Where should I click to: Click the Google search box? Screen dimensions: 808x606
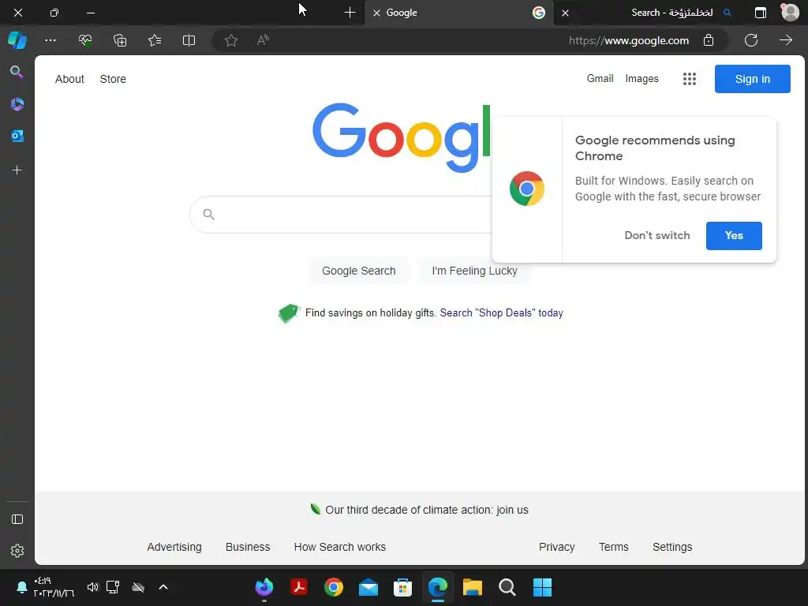point(342,215)
